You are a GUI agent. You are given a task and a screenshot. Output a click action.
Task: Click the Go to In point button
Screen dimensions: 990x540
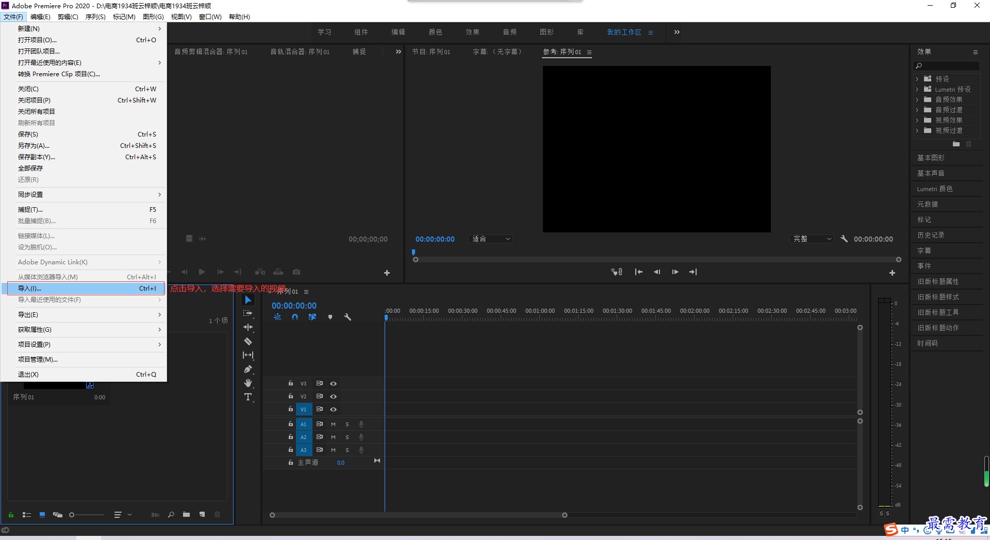pos(638,272)
